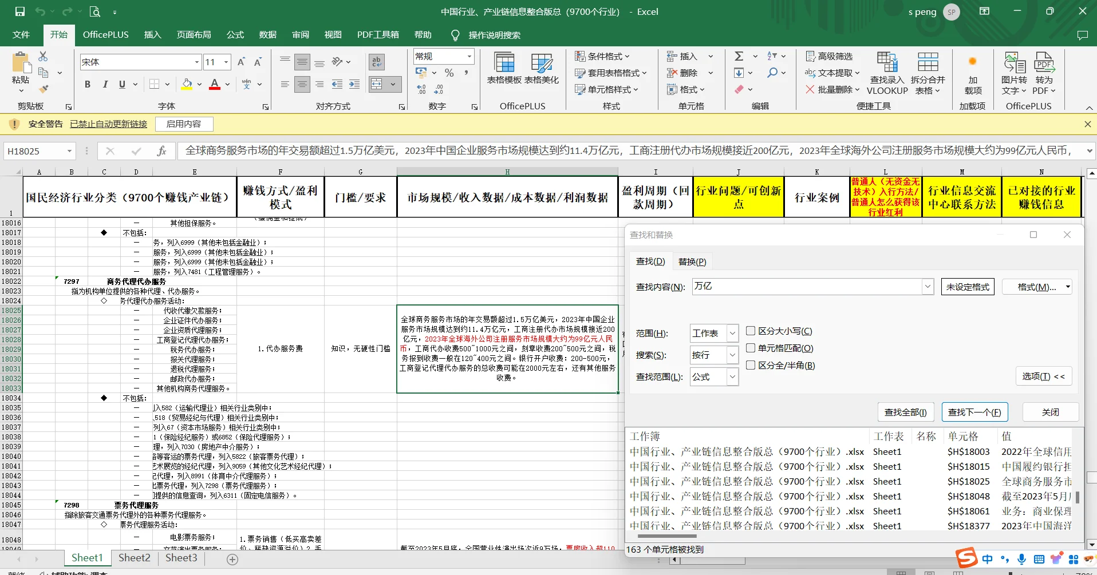Cut selection using the scissors icon
The image size is (1097, 575).
tap(43, 56)
